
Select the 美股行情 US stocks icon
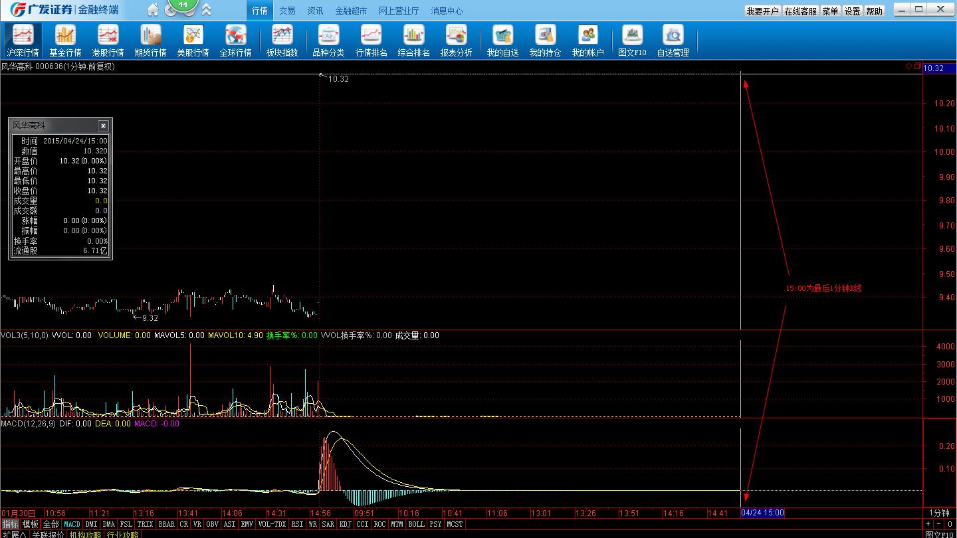(193, 41)
